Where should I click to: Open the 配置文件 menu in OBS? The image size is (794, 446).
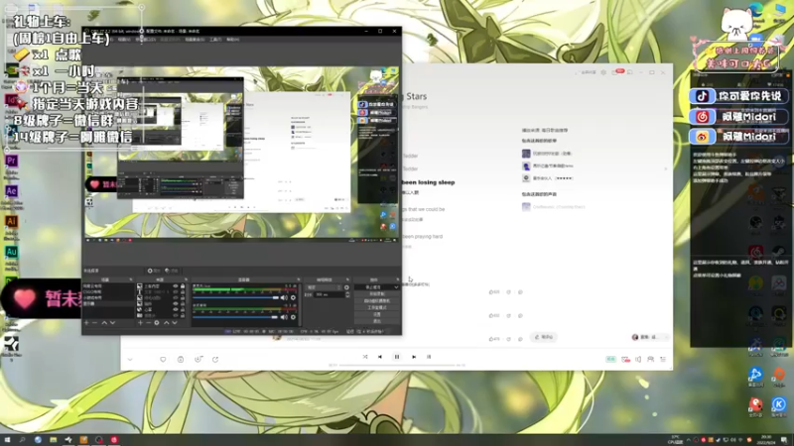point(170,40)
